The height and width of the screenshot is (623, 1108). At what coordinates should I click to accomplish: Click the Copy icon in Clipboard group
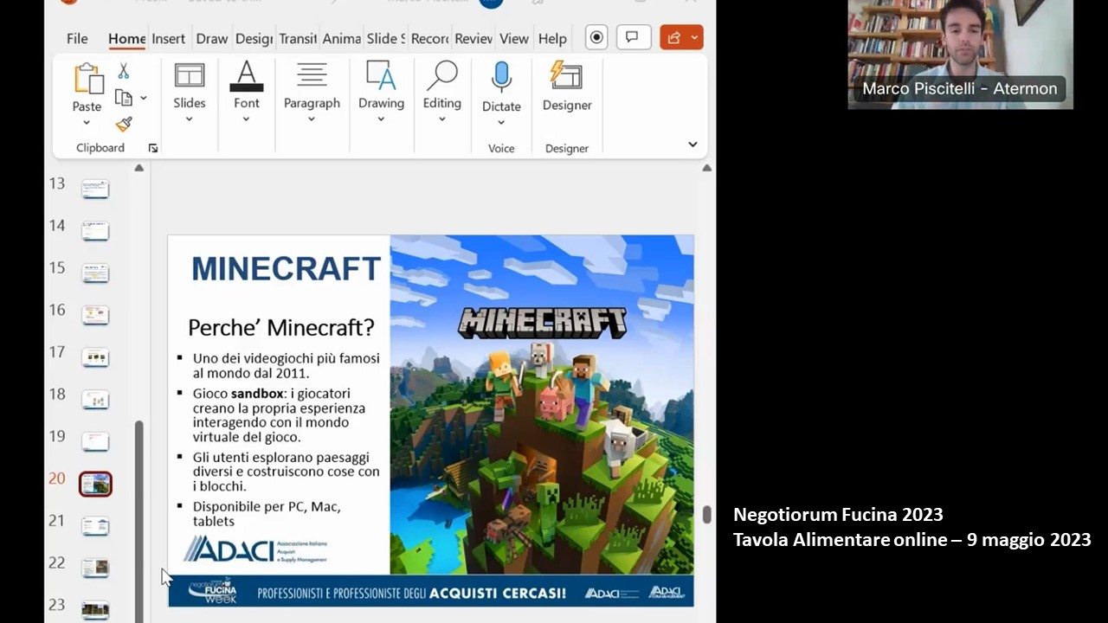pos(124,98)
